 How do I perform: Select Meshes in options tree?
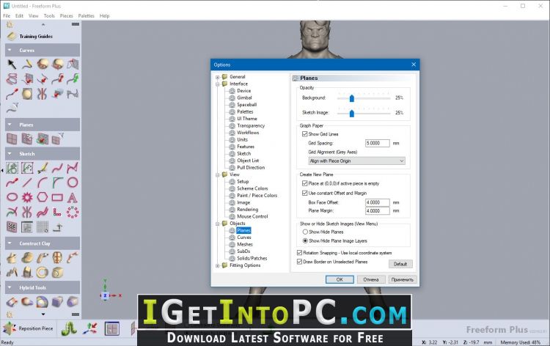coord(245,244)
